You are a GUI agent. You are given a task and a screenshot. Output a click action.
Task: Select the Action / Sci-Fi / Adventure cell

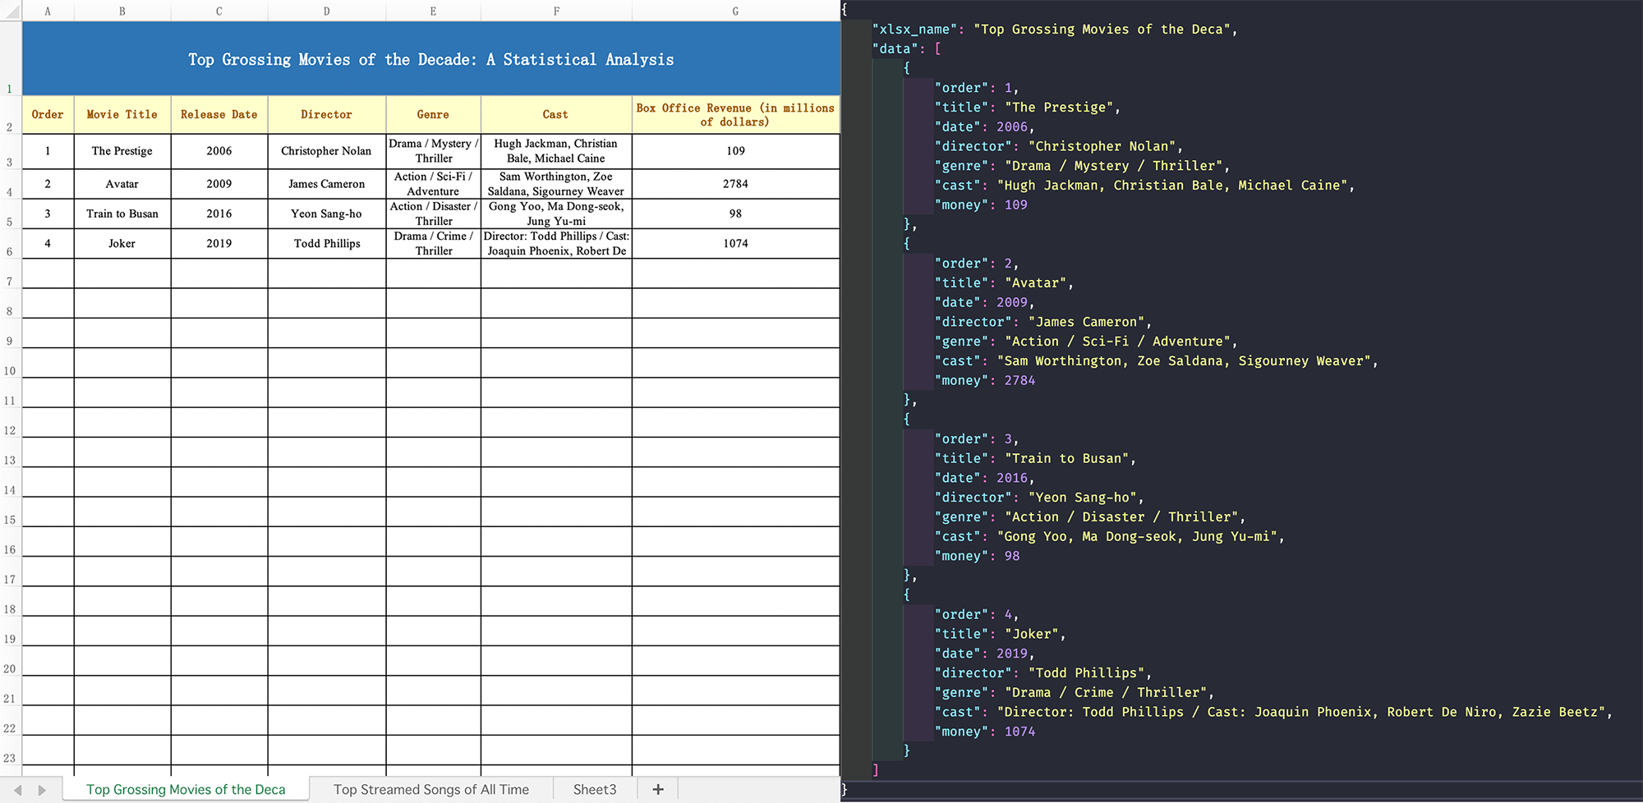(x=433, y=184)
